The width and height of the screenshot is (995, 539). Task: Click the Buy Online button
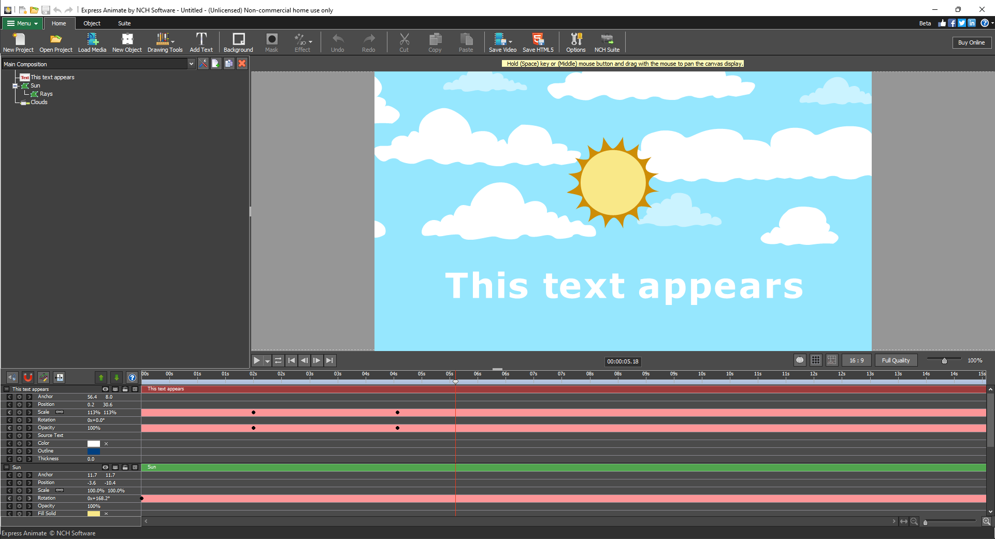click(972, 42)
